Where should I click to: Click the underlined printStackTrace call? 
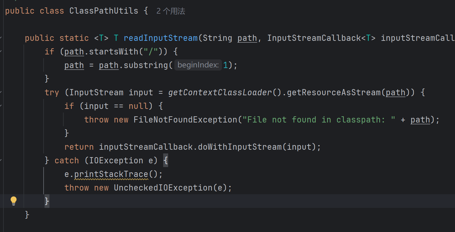tap(111, 174)
